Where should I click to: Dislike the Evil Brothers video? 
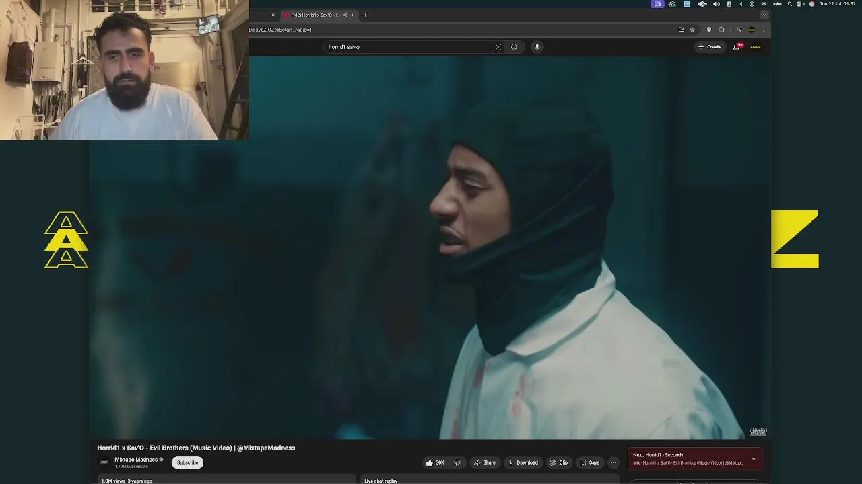click(457, 462)
